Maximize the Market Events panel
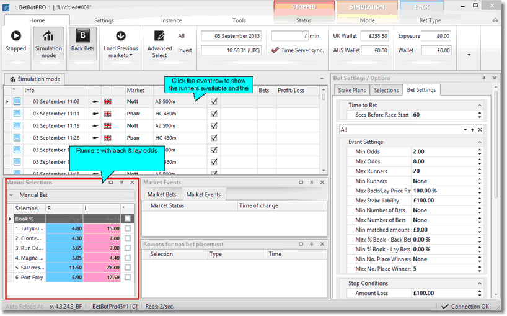 pos(301,183)
